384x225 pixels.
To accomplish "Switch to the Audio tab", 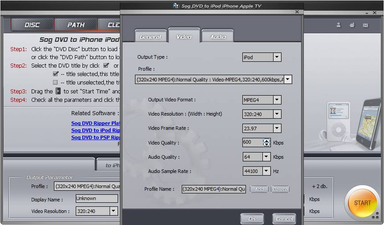I will point(218,37).
